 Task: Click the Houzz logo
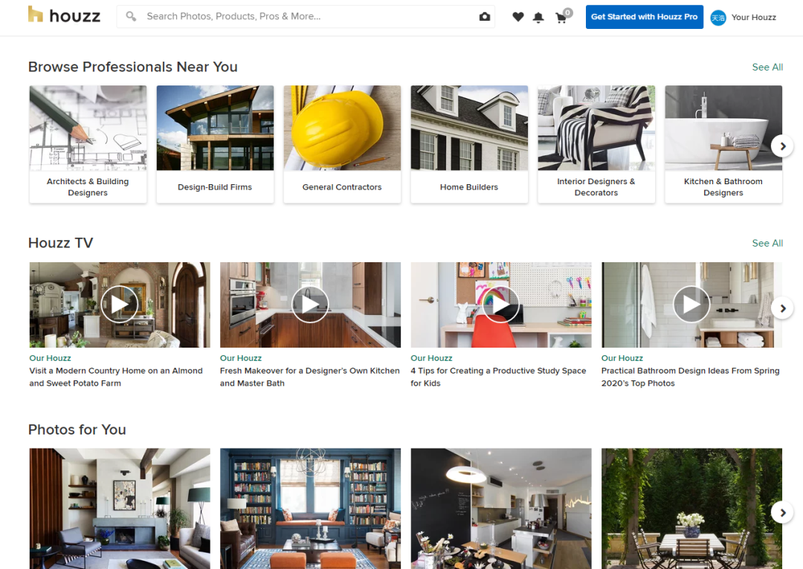[64, 16]
